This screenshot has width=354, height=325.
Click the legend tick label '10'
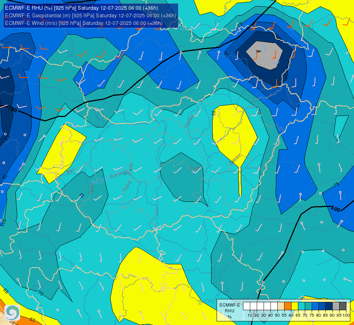pos(250,315)
